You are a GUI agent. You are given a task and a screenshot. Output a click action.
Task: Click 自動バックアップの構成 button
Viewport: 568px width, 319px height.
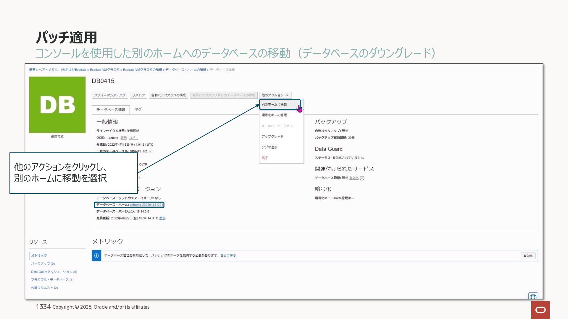coord(168,95)
